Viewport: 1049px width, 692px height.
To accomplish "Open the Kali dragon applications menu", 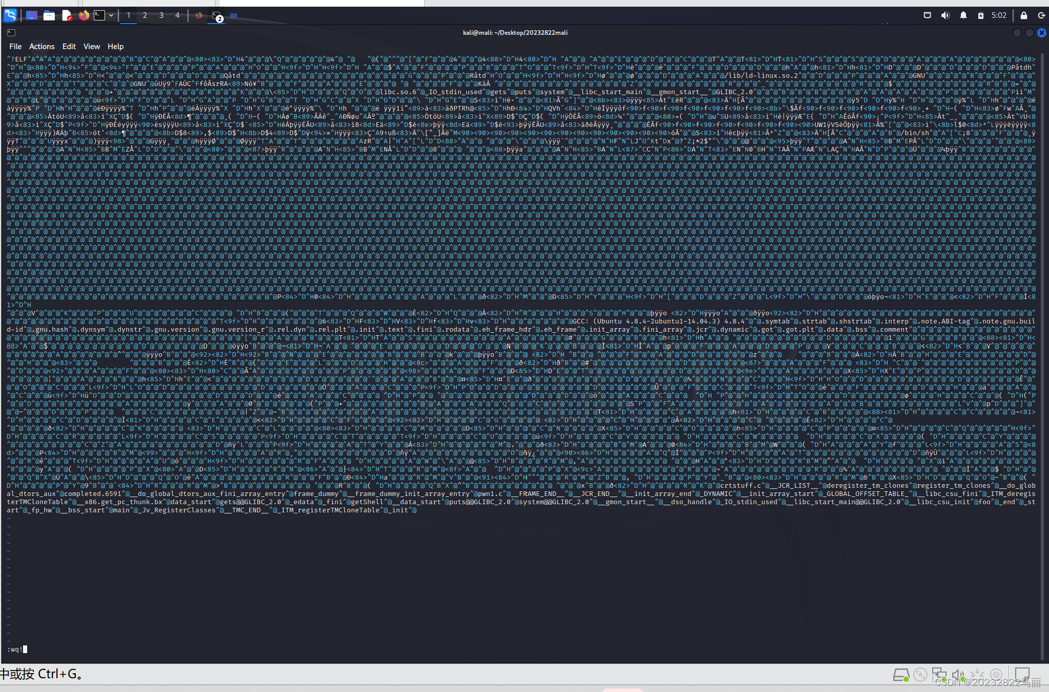I will 10,15.
